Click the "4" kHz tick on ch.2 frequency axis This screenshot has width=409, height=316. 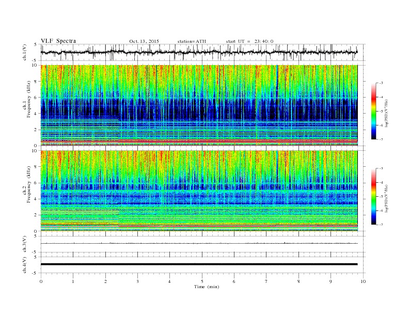[x=36, y=199]
